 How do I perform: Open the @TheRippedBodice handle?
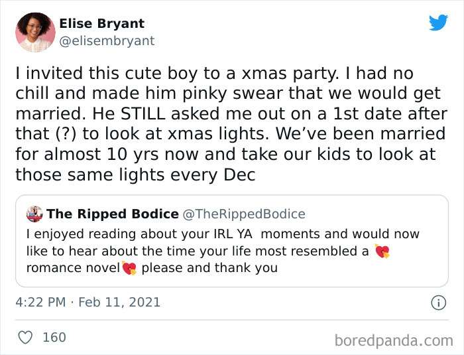click(244, 214)
